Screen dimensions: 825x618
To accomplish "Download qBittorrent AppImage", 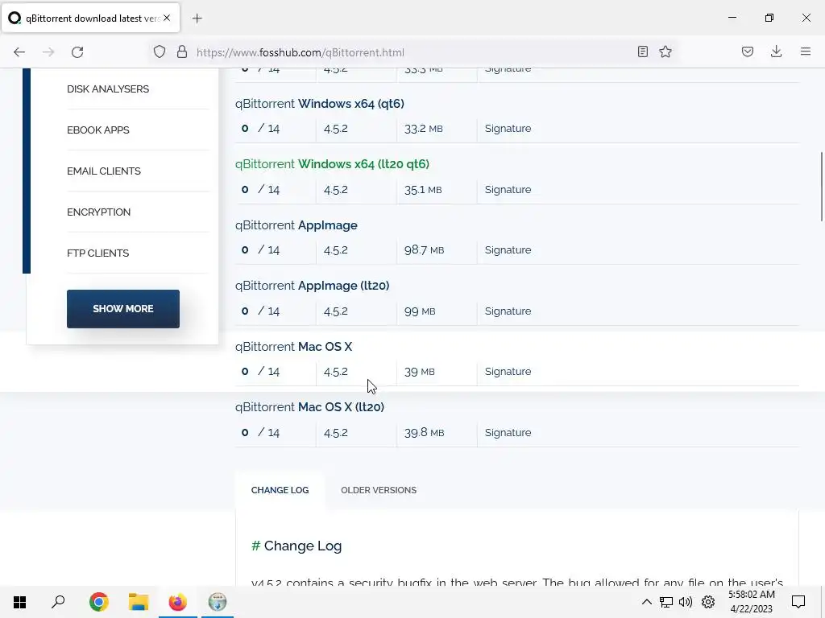I will coord(296,225).
